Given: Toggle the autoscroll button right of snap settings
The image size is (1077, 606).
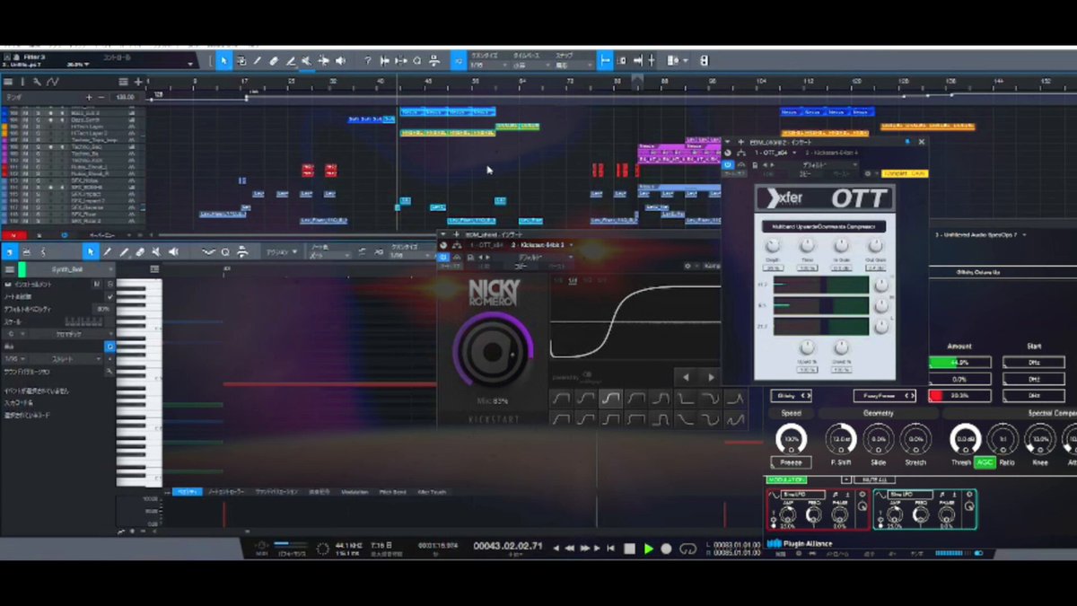Looking at the screenshot, I should (605, 61).
